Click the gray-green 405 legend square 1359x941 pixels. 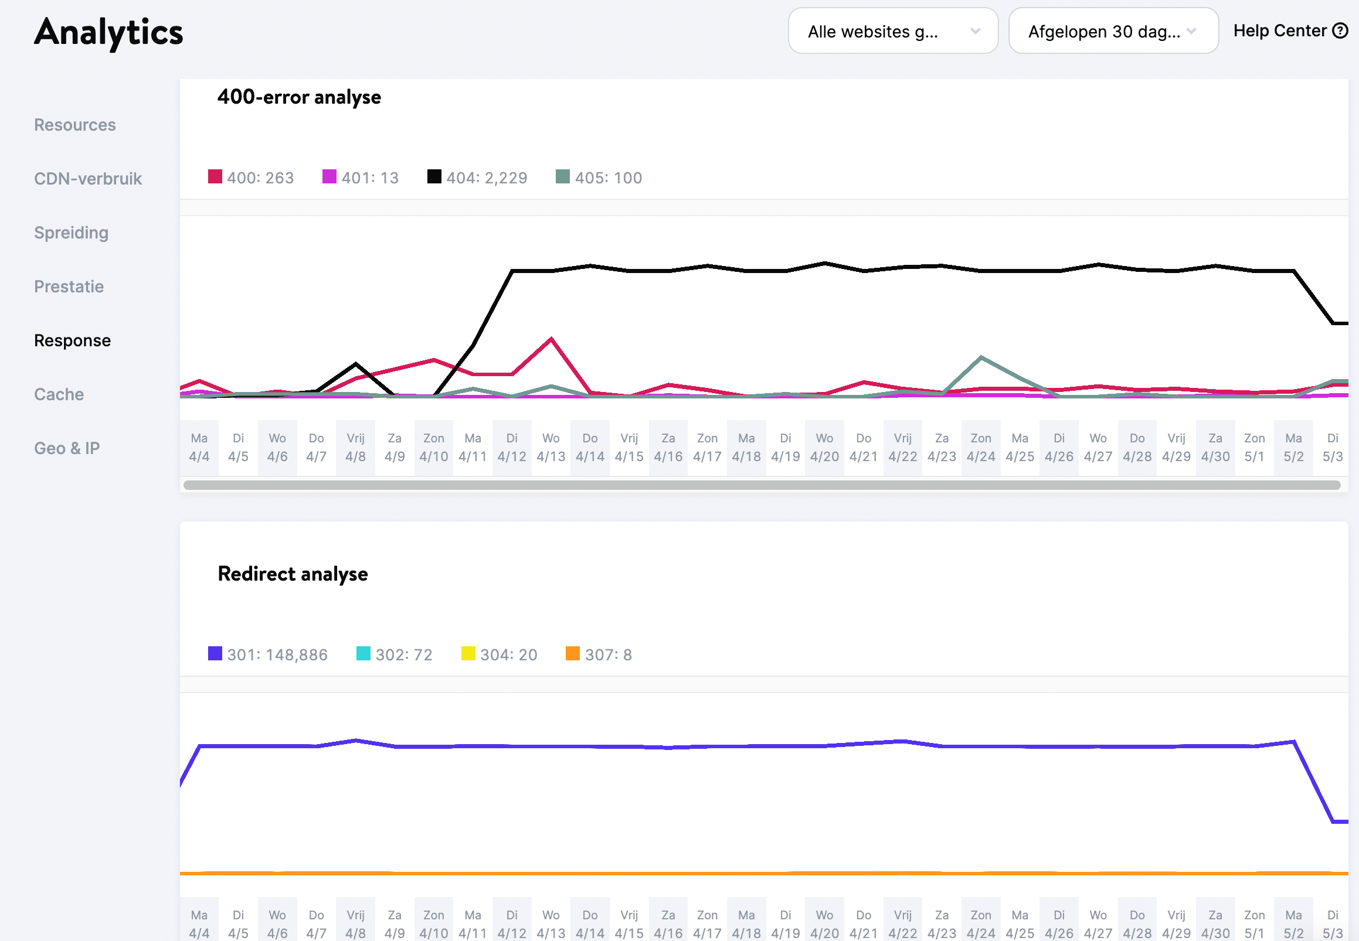pos(563,176)
